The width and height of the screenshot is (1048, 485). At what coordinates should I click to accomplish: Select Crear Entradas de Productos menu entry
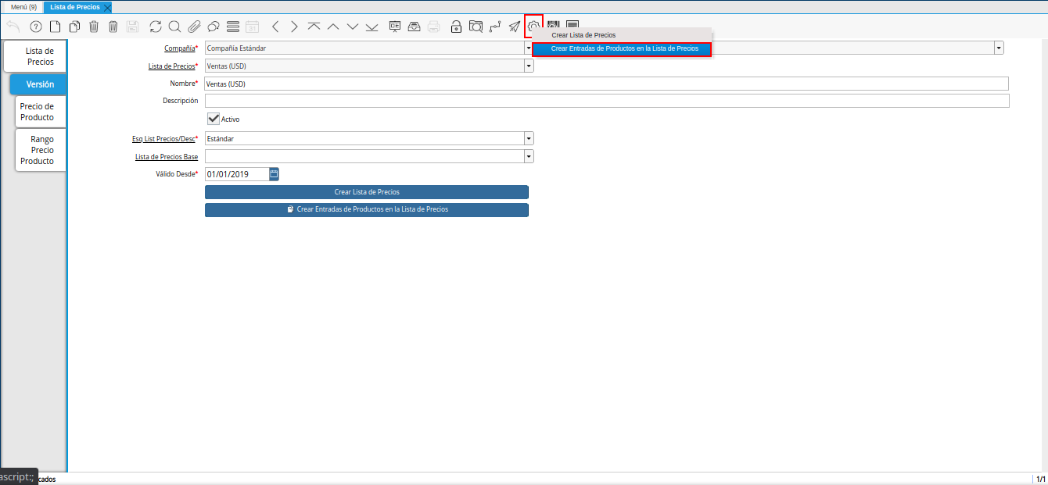[x=623, y=48]
